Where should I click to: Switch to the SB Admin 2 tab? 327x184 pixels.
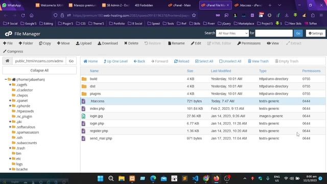(115, 5)
